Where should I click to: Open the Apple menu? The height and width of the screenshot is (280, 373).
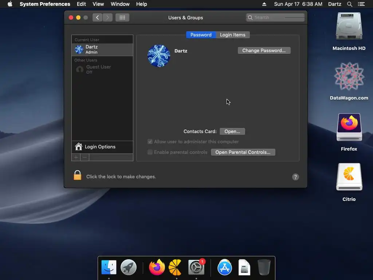coord(10,4)
